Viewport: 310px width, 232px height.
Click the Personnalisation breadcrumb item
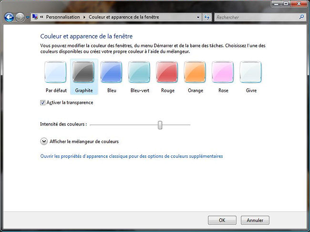click(x=63, y=17)
